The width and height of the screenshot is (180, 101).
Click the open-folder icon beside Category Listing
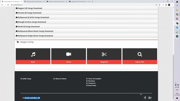pyautogui.click(x=18, y=42)
